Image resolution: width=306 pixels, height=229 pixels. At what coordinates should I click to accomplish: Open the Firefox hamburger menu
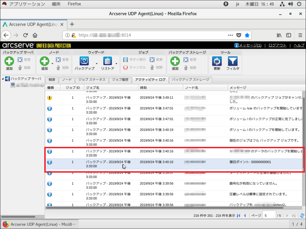click(x=300, y=35)
